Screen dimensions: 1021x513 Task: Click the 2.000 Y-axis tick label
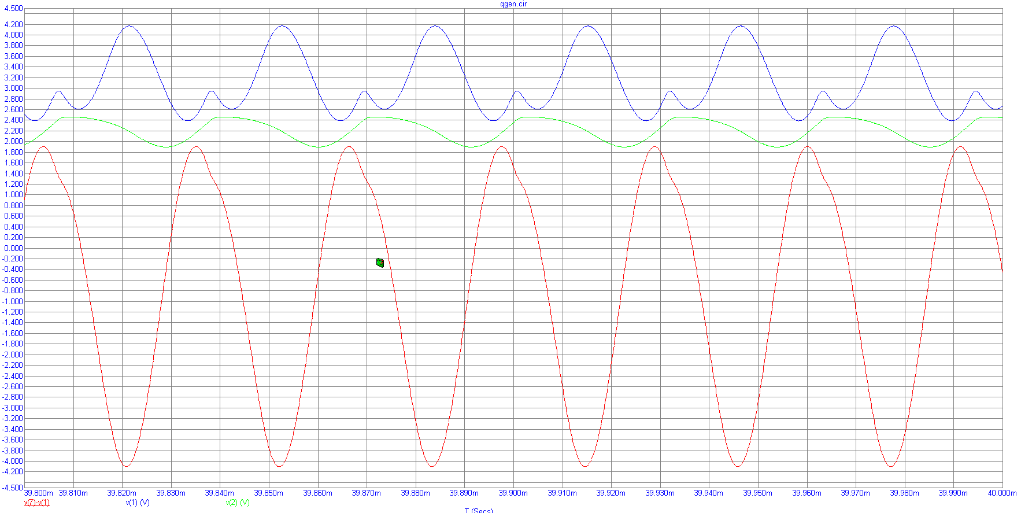[13, 142]
